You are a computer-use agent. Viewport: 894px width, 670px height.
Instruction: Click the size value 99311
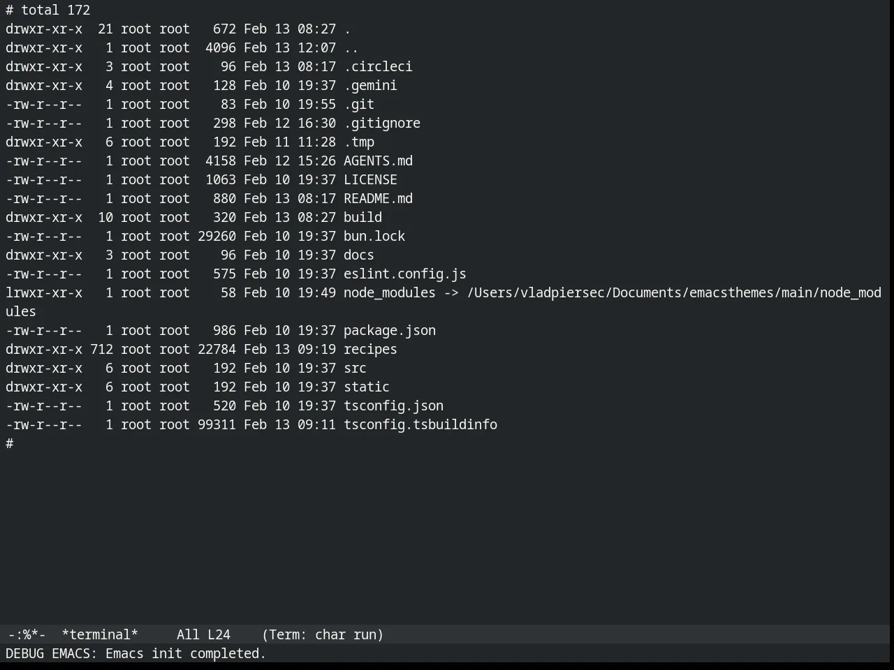217,424
